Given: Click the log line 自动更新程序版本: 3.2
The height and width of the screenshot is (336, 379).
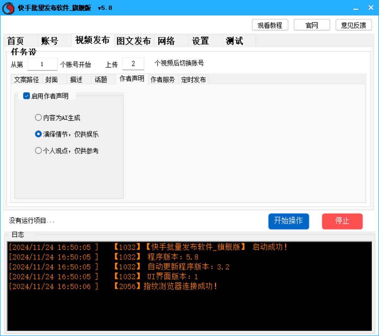Looking at the screenshot, I should (x=119, y=267).
